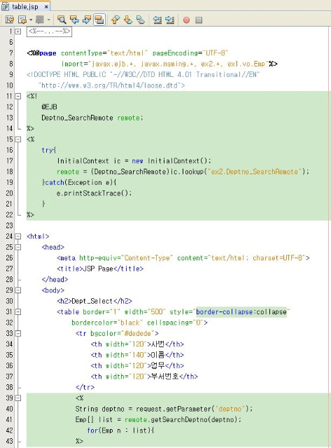Jump to Find Previous Occurrence
Viewport: 331px width, 448px height.
pos(74,20)
